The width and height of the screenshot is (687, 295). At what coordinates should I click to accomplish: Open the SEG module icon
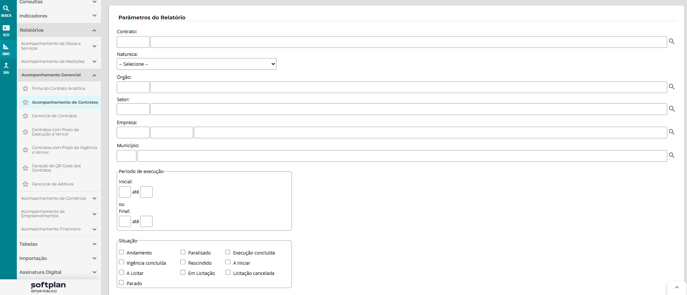coord(6,68)
